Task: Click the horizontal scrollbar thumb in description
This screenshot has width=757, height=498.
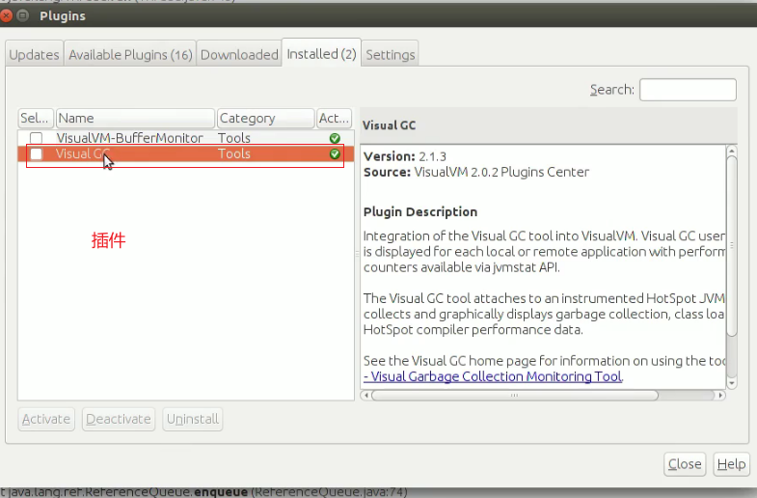Action: coord(515,395)
